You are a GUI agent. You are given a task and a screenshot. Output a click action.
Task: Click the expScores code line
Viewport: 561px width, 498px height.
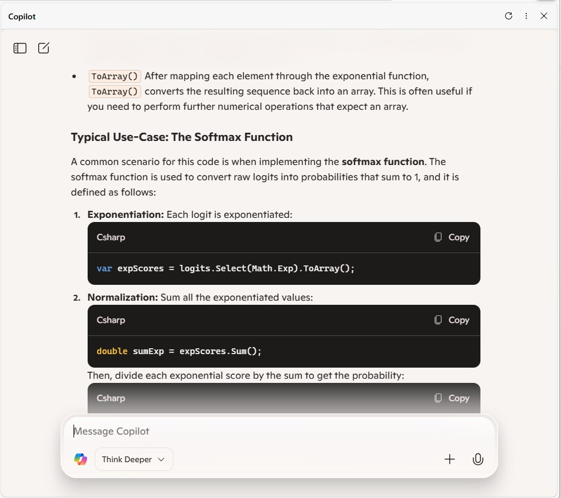226,268
